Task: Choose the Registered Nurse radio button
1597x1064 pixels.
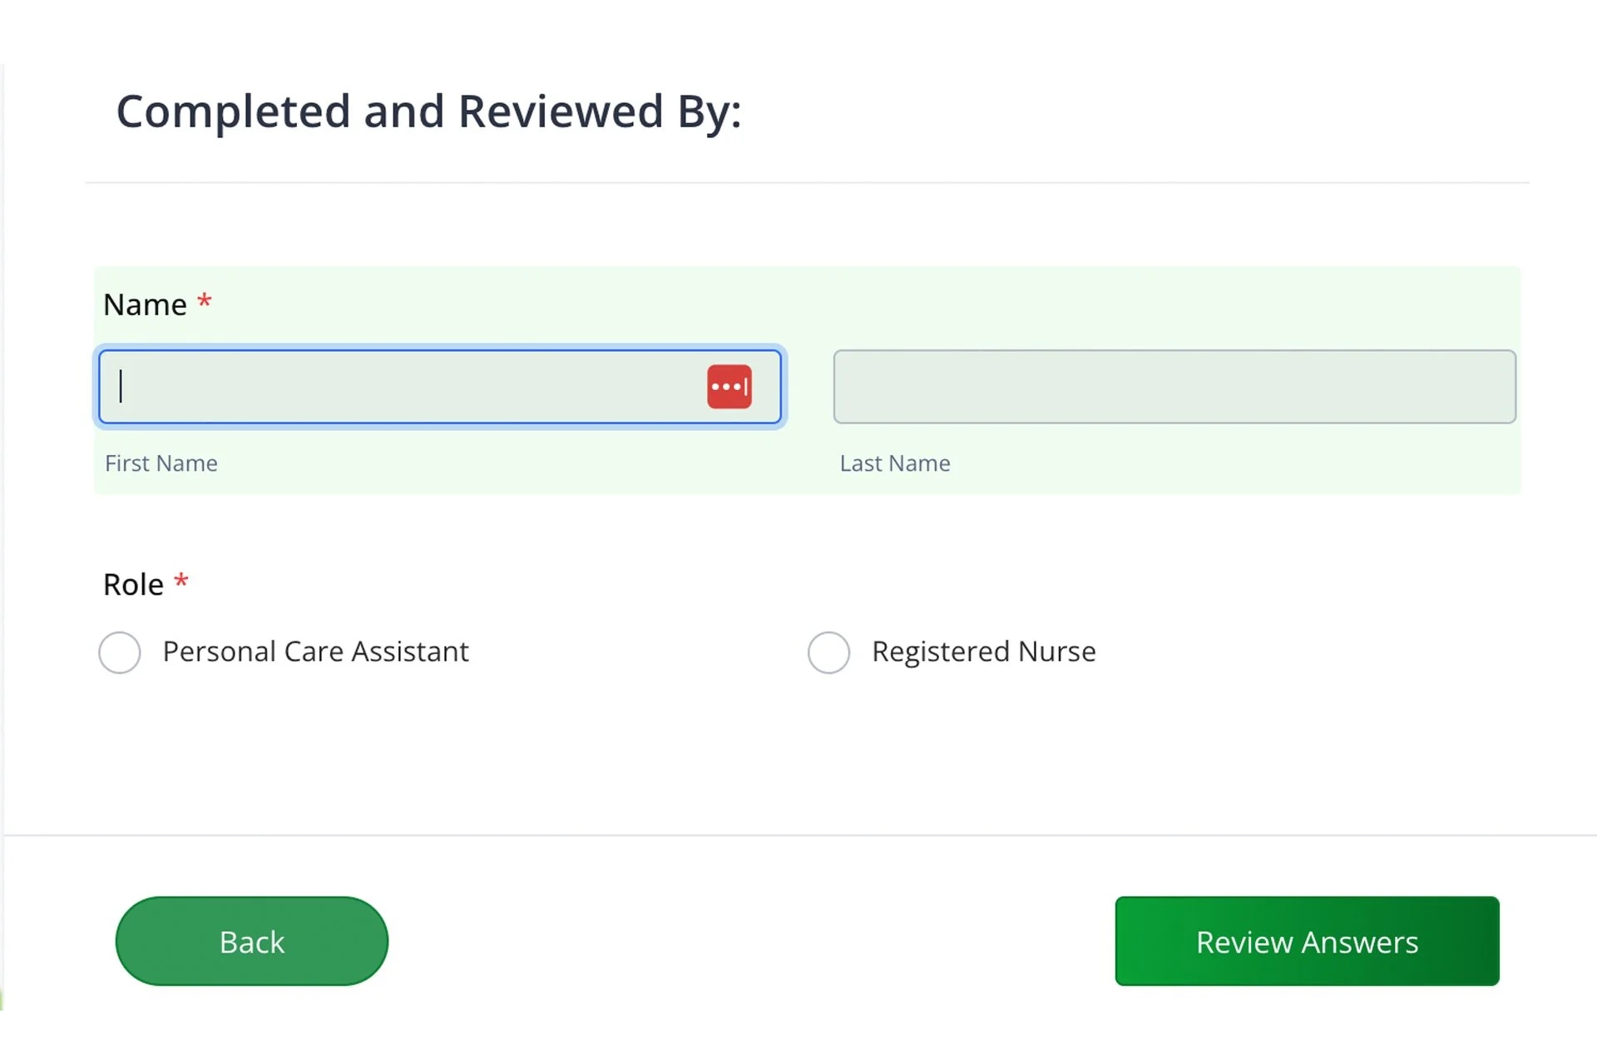Action: (x=828, y=652)
